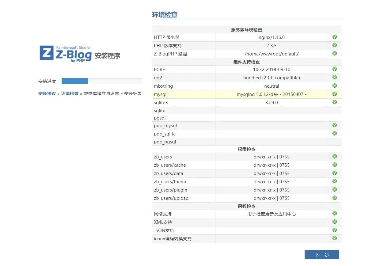This screenshot has height=266, width=376.
Task: Click the green check icon for zb_users/cache
Action: 335,165
